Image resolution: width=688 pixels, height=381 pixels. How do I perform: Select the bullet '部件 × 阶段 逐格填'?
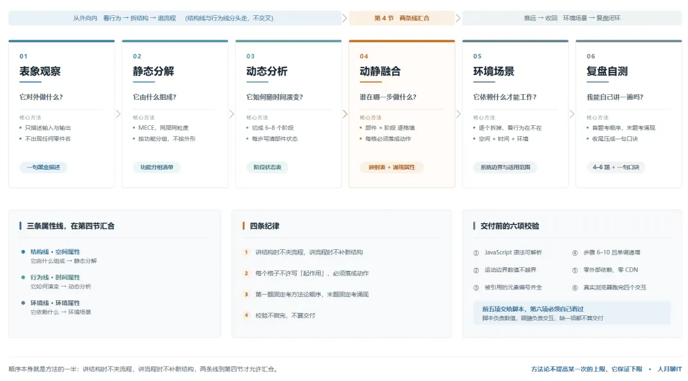tap(390, 128)
